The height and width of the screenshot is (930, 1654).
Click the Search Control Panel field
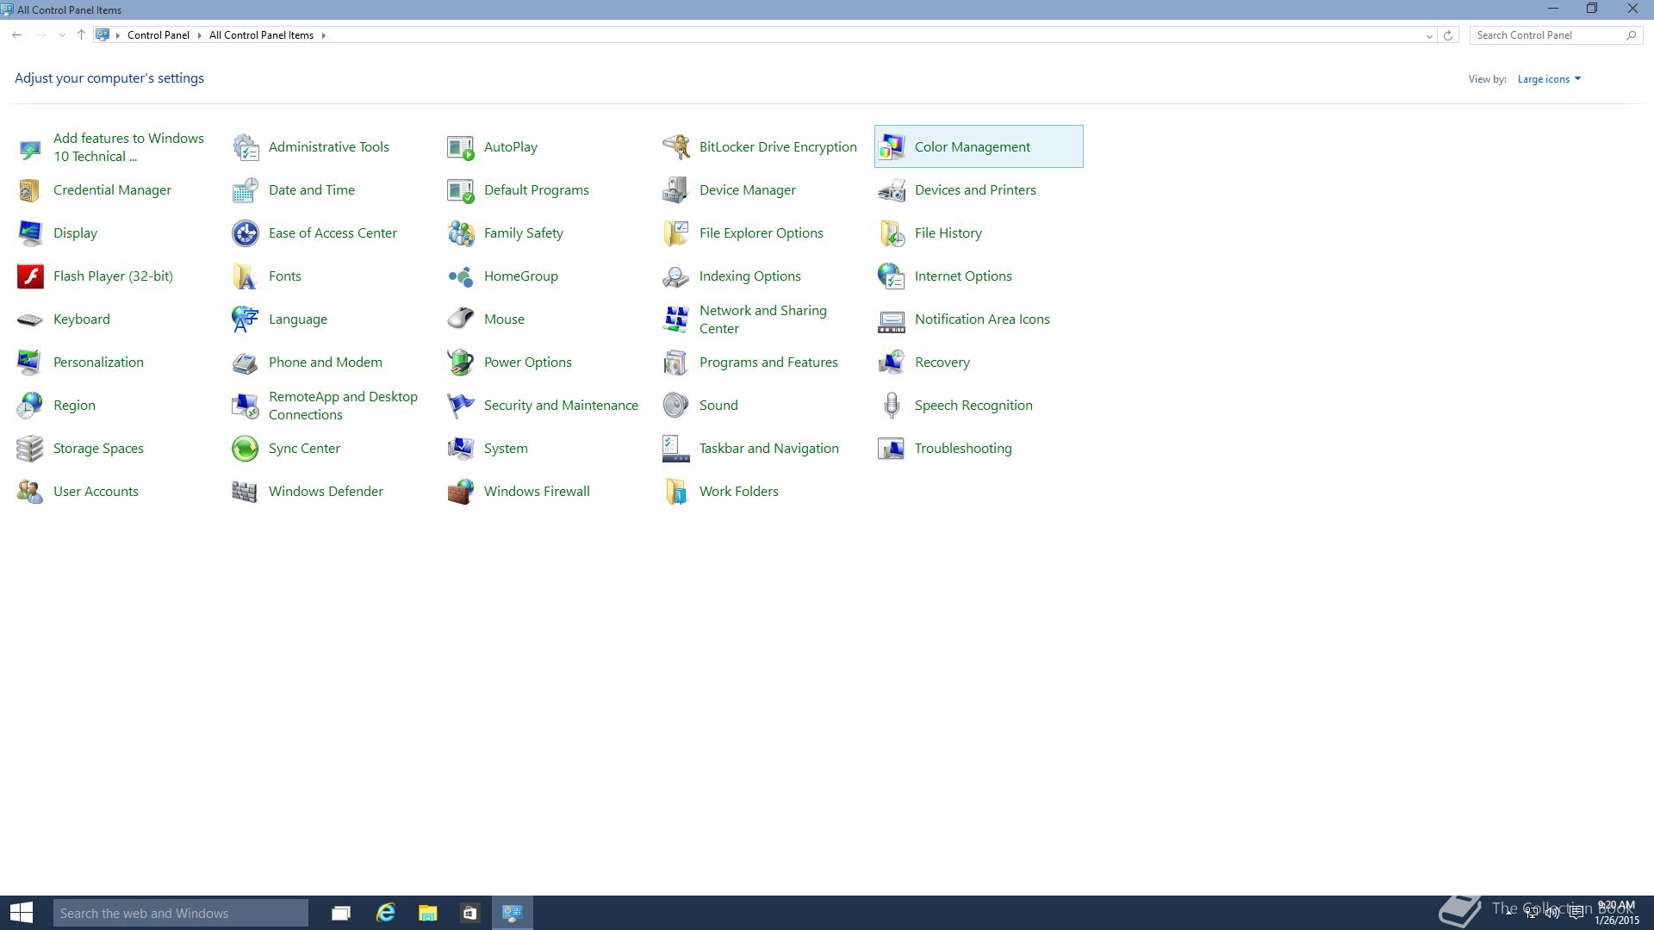click(1555, 35)
